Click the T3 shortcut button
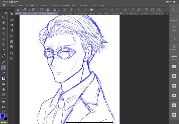Screen dimensions: 179x124 [174, 86]
